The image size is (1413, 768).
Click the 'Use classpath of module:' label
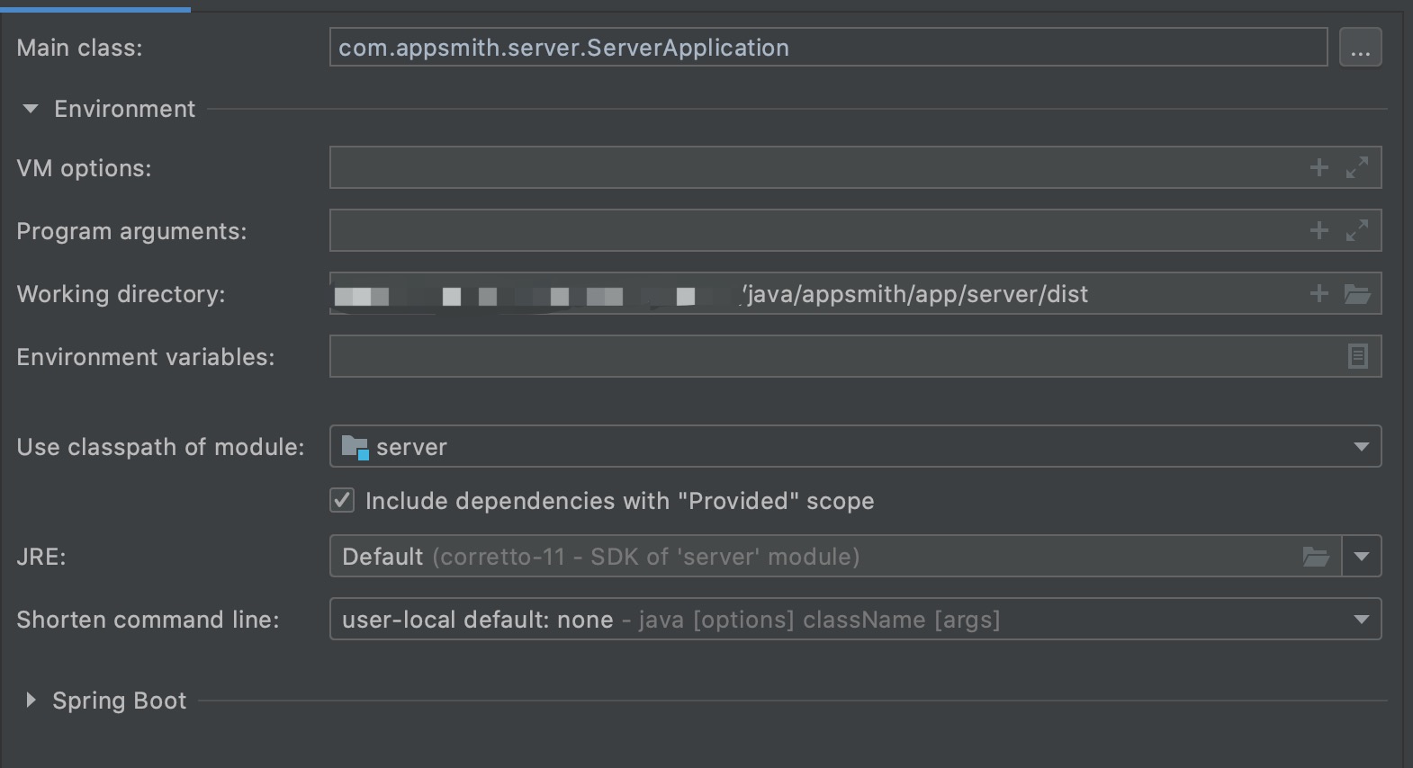(160, 447)
